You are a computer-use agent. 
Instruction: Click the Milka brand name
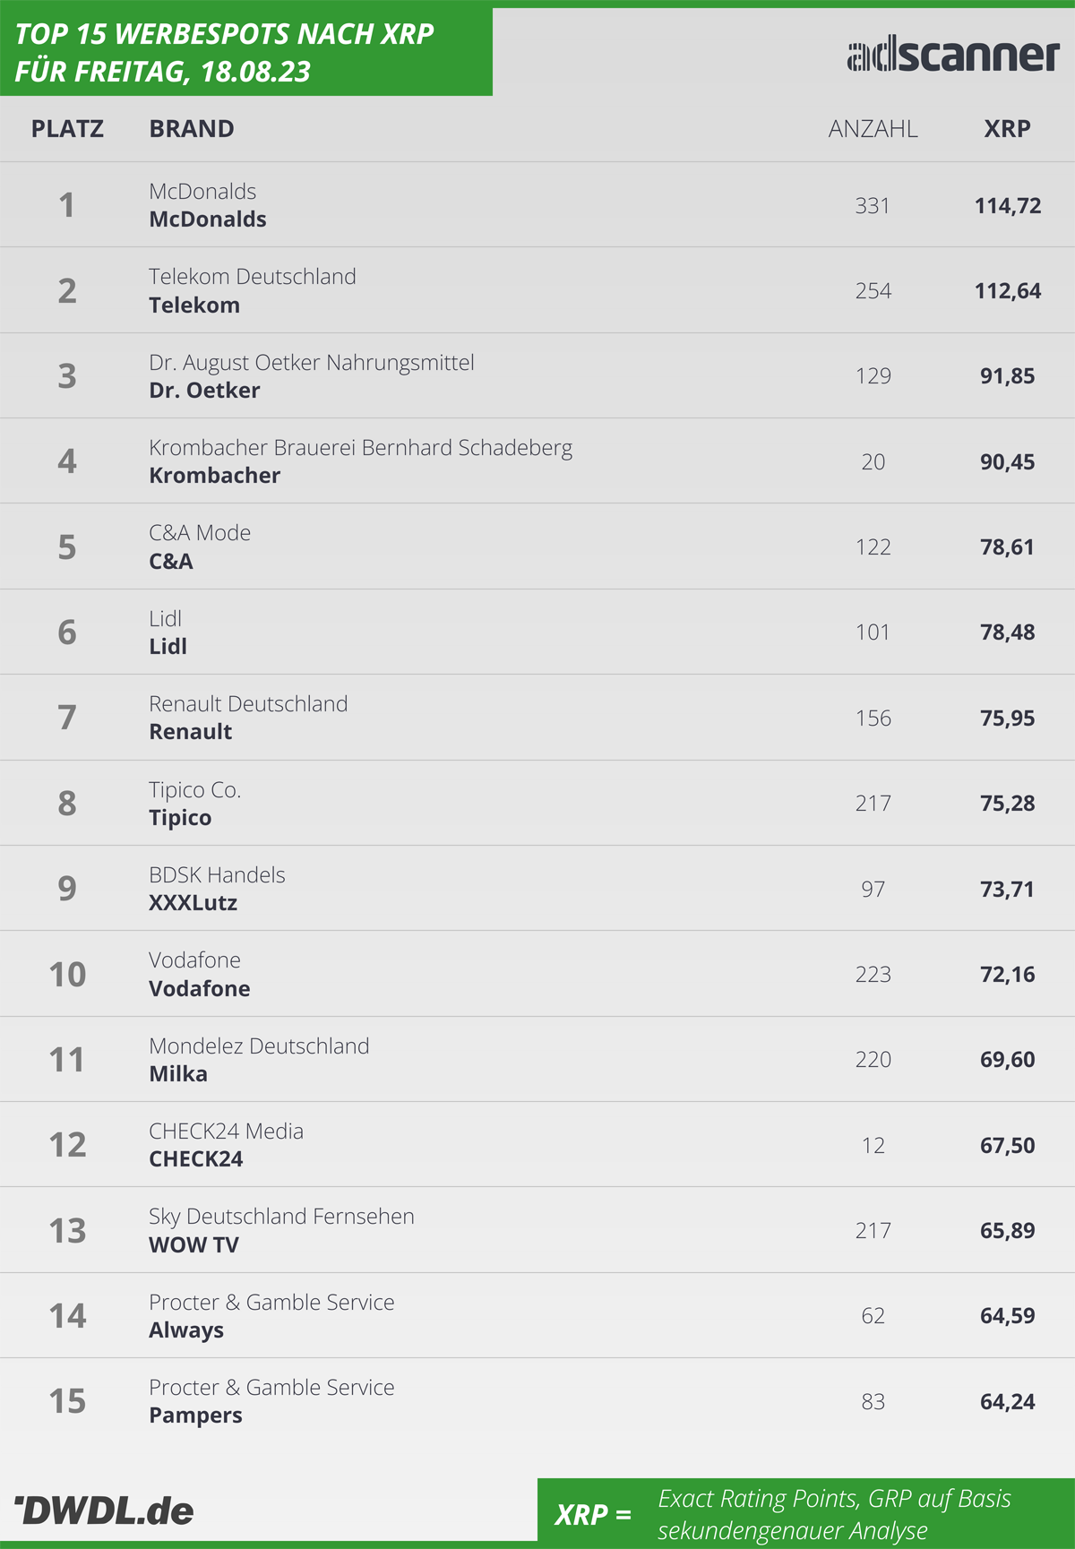tap(178, 1073)
